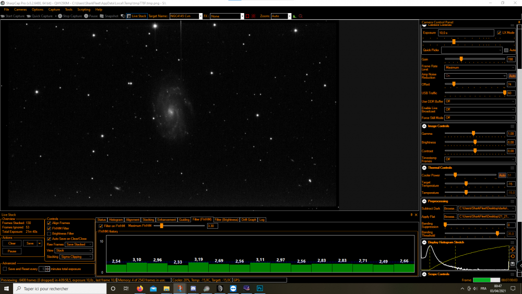The image size is (522, 294).
Task: Collapse the Thermal Controls section
Action: (x=424, y=168)
